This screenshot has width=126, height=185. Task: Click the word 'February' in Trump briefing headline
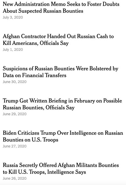coord(84,101)
